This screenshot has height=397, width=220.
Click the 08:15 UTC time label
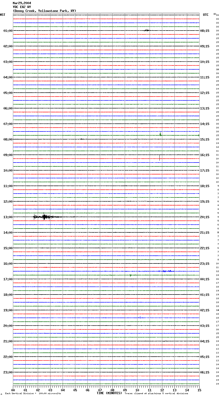click(x=205, y=31)
